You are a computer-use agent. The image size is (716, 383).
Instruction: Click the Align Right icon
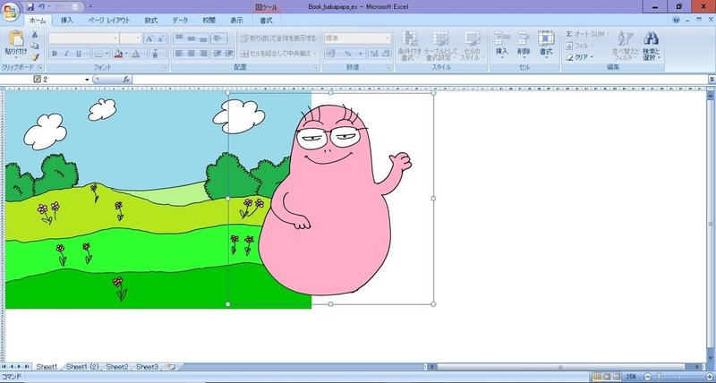(203, 54)
